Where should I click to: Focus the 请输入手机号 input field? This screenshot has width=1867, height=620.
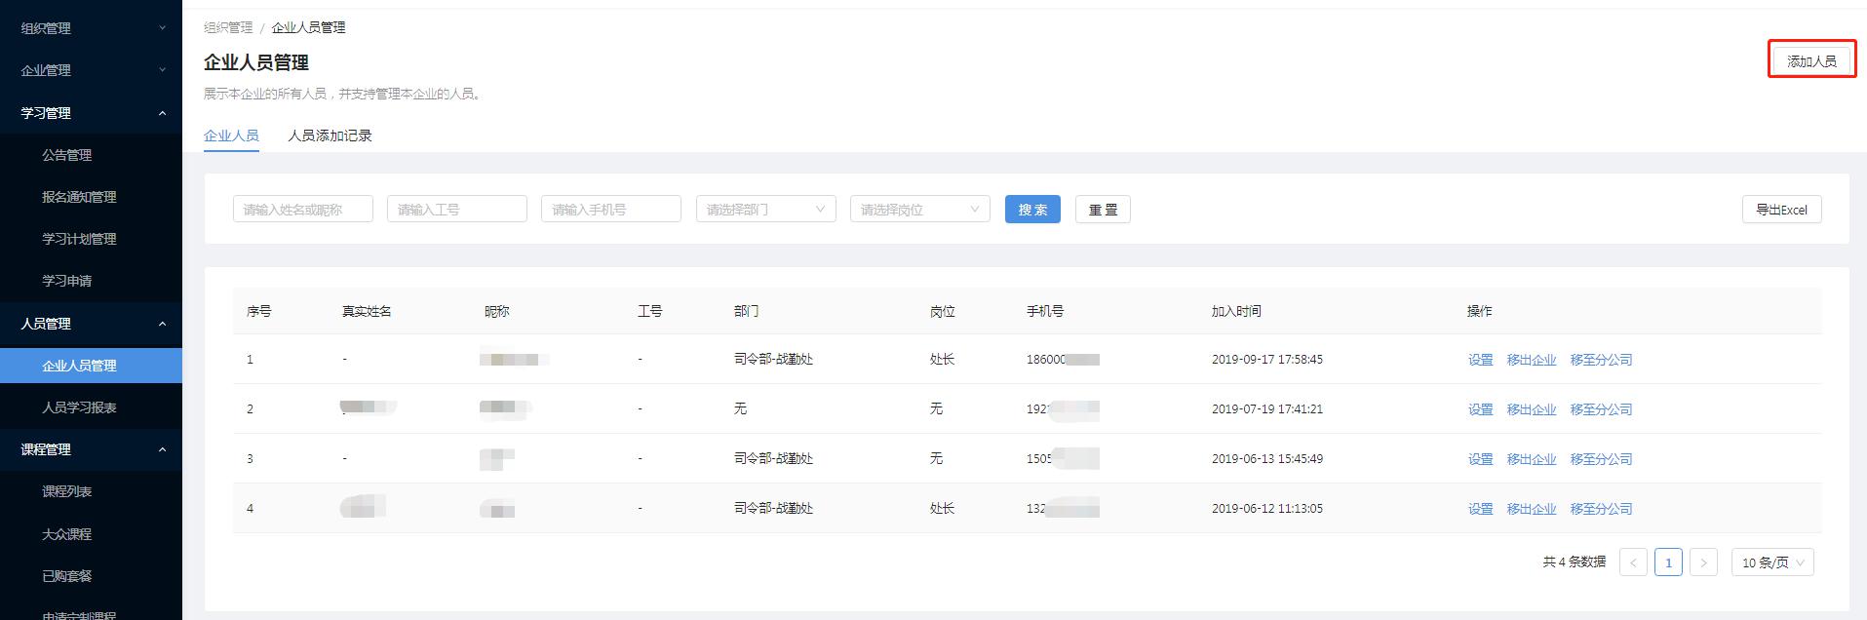tap(611, 209)
